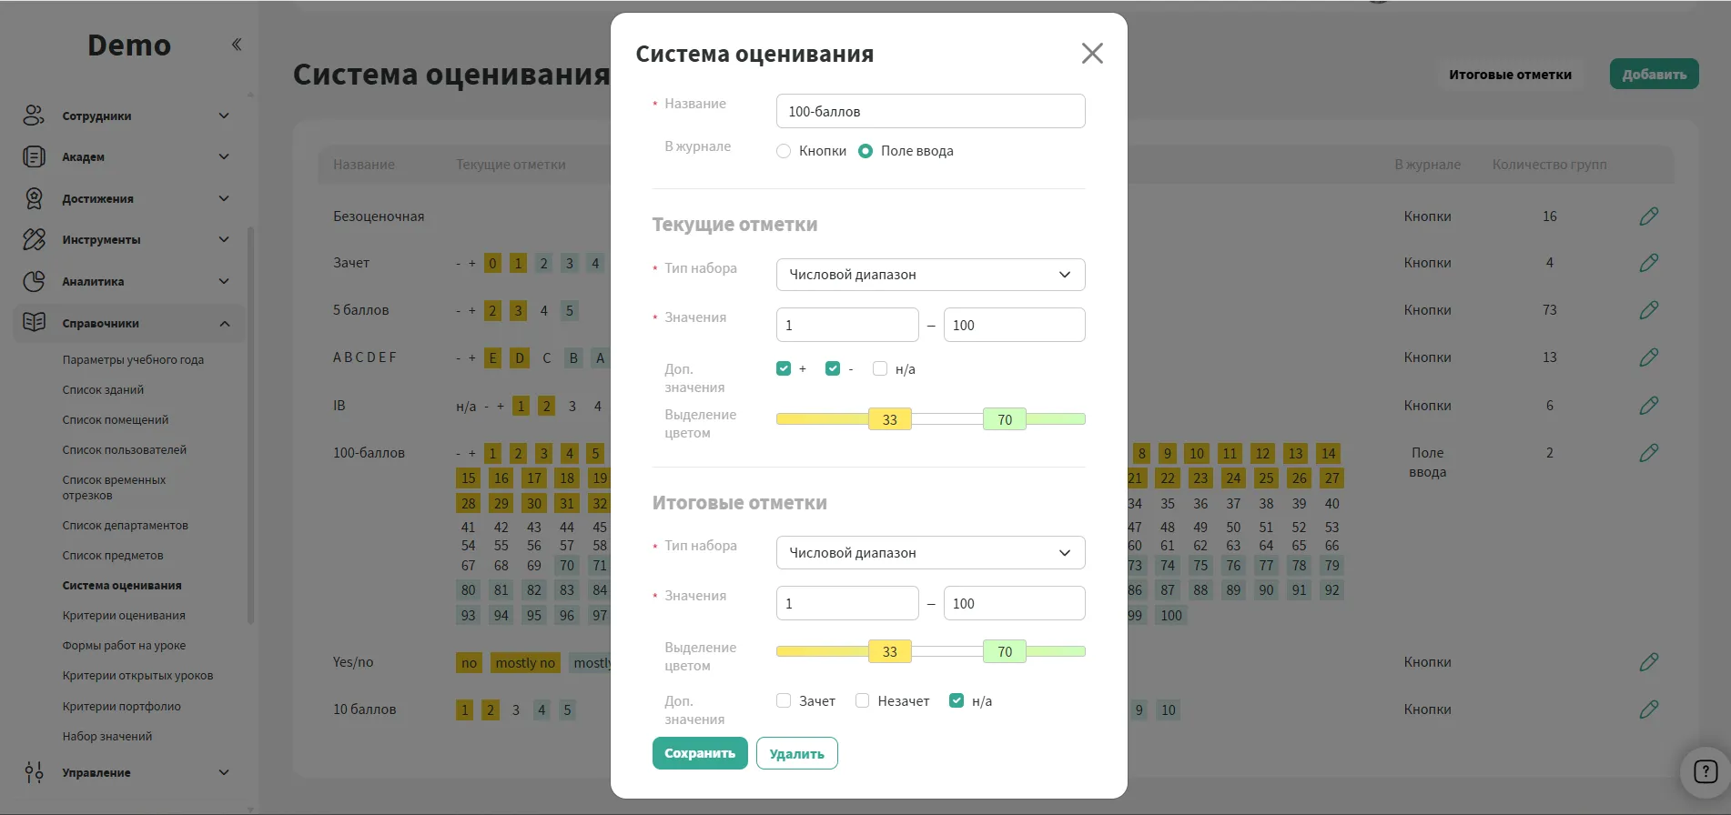Click the Инструменты tools icon
This screenshot has height=815, width=1731.
(34, 239)
